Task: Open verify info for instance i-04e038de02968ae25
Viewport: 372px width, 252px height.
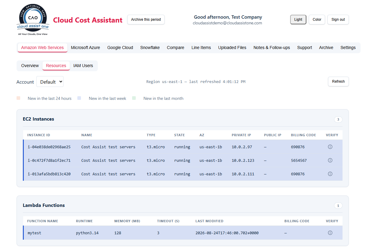Action: click(x=330, y=147)
